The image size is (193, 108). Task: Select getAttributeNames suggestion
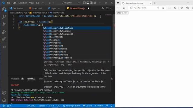tap(77, 49)
